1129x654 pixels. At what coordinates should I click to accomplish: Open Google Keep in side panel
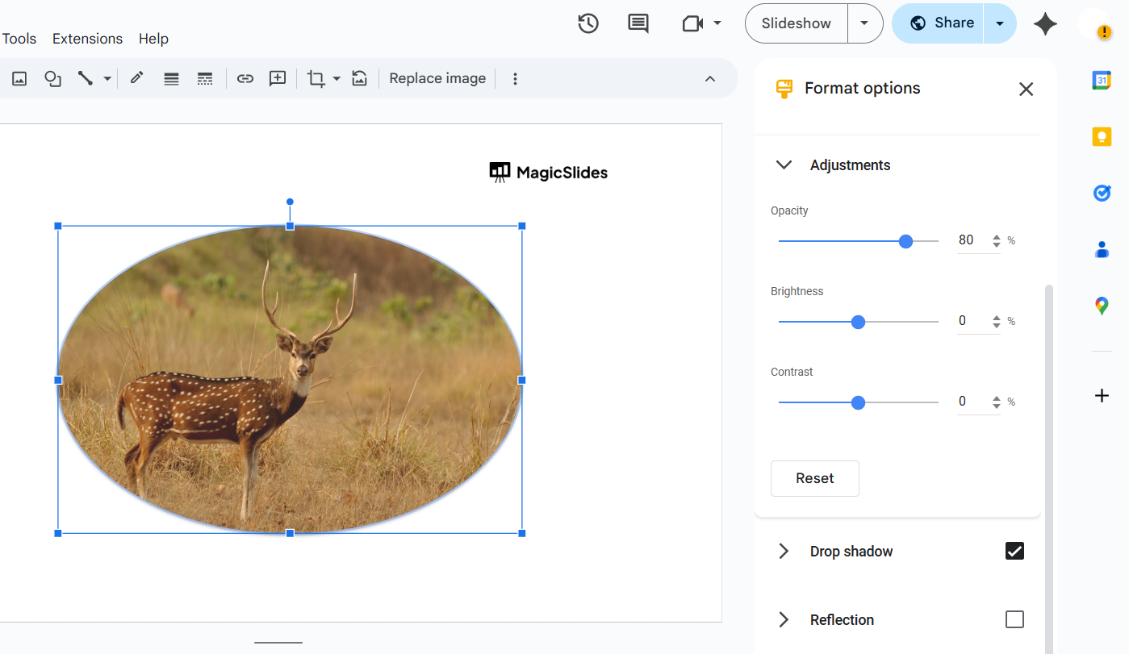(1102, 136)
